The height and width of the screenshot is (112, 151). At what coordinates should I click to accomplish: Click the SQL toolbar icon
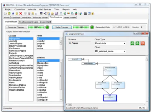[85, 13]
